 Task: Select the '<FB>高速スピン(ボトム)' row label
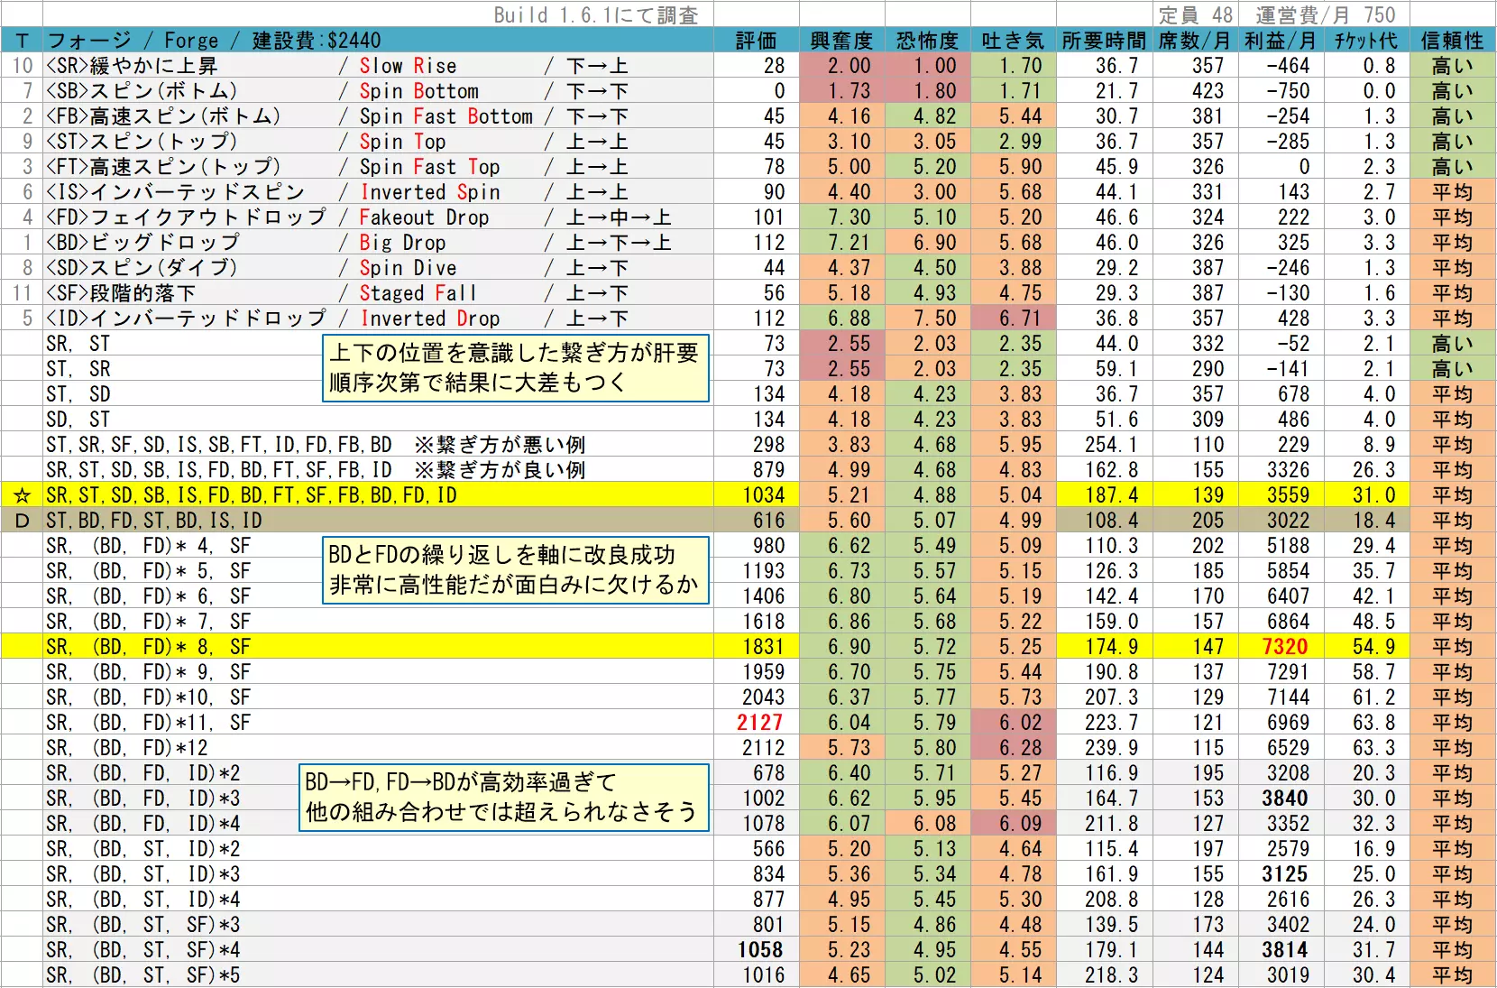pos(163,116)
